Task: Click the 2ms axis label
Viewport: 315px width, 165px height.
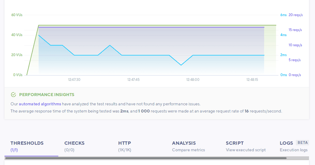Action: pyautogui.click(x=283, y=55)
